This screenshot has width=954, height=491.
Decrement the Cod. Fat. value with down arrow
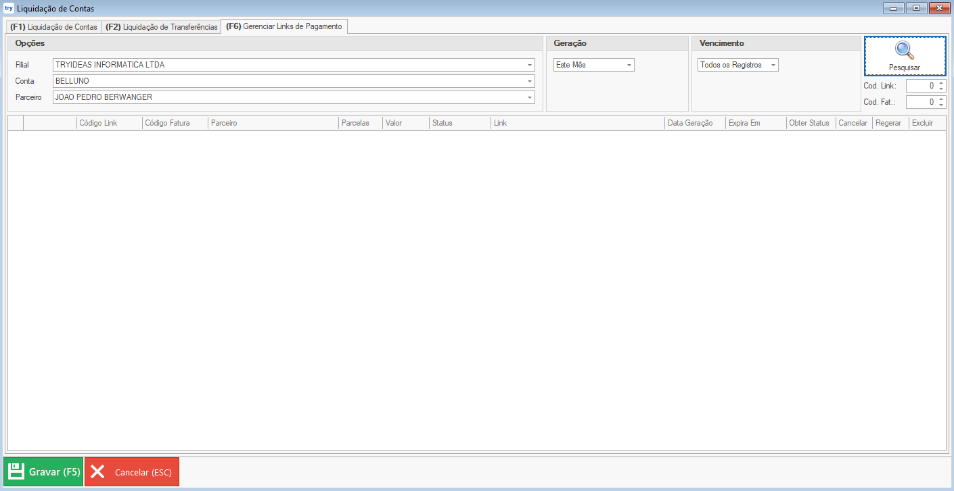point(941,105)
